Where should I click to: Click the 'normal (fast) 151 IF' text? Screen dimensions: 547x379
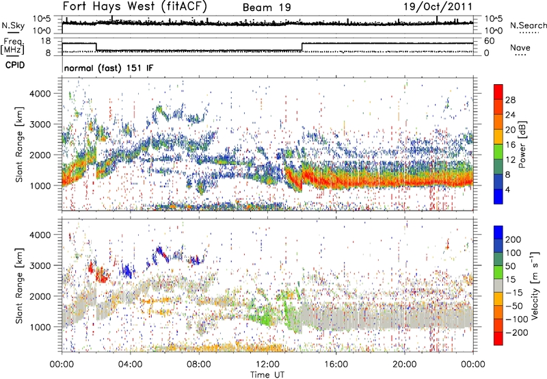click(x=109, y=68)
